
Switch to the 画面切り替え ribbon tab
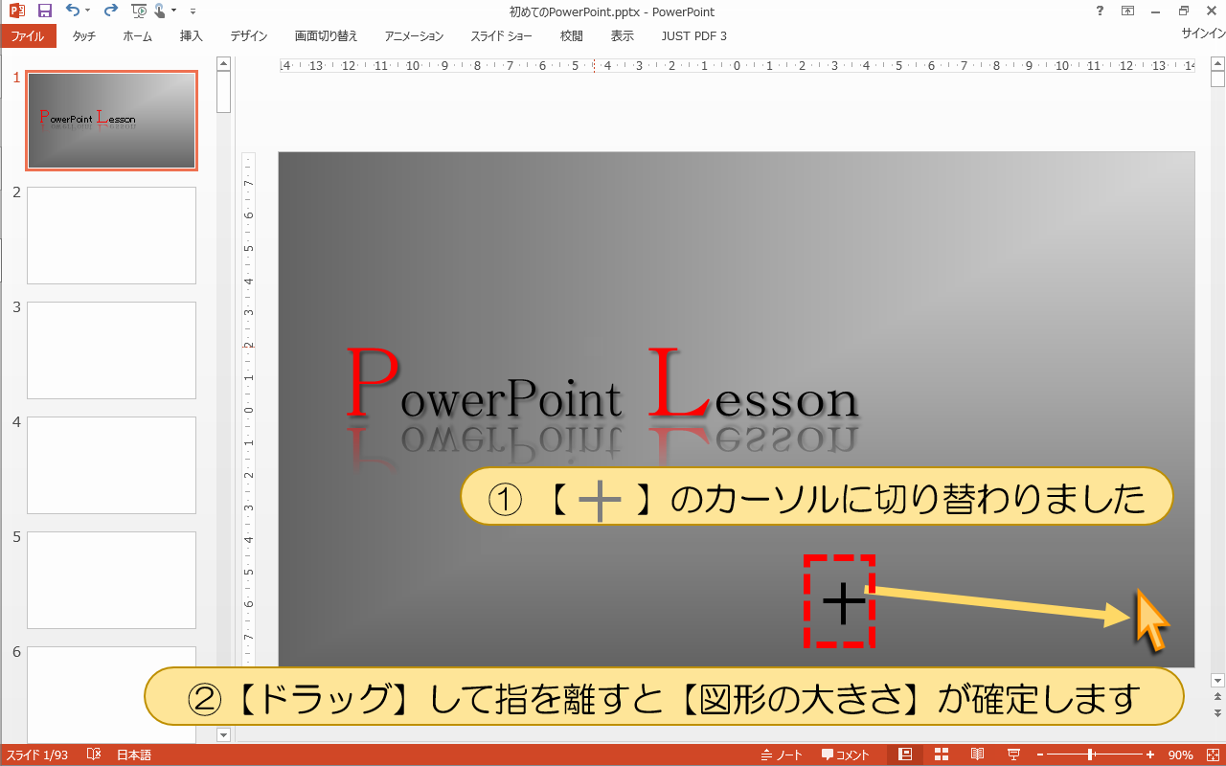pos(326,36)
